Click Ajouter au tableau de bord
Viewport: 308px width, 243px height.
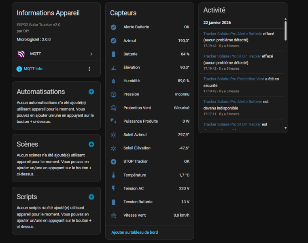pos(134,232)
